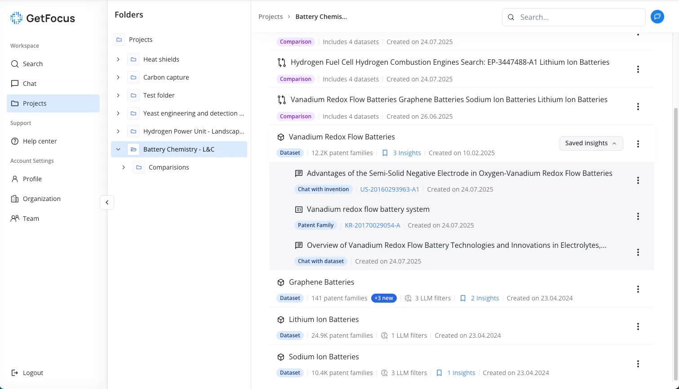This screenshot has height=389, width=679.
Task: Expand the Carbon capture folder
Action: click(118, 77)
